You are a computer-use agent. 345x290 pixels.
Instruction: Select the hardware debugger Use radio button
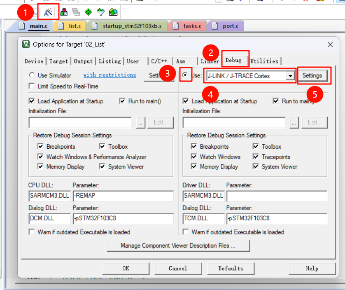pos(185,75)
